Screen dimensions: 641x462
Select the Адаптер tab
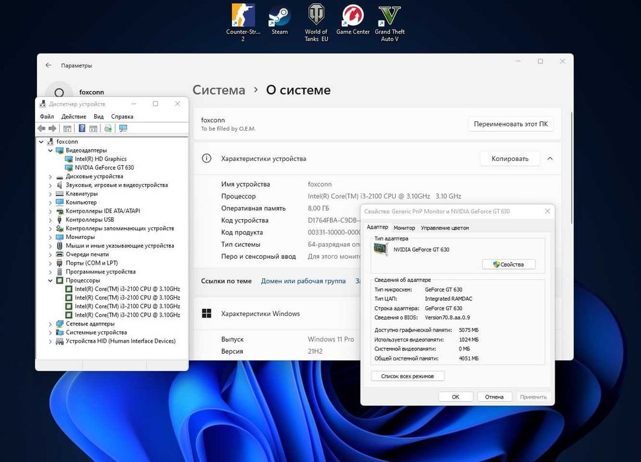coord(377,226)
